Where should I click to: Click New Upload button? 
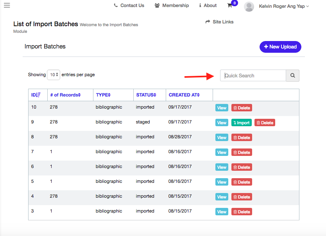click(x=280, y=46)
